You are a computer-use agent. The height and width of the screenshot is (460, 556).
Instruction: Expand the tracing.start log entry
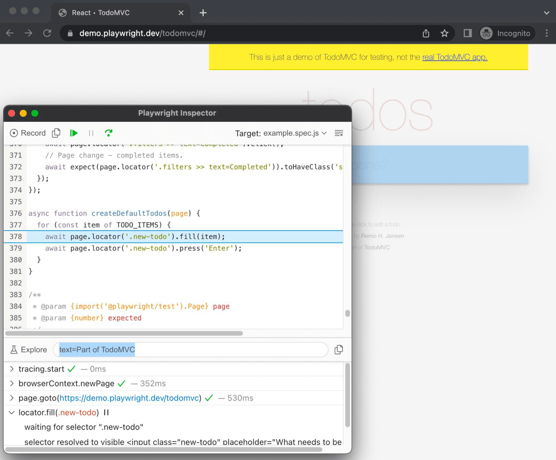point(12,369)
